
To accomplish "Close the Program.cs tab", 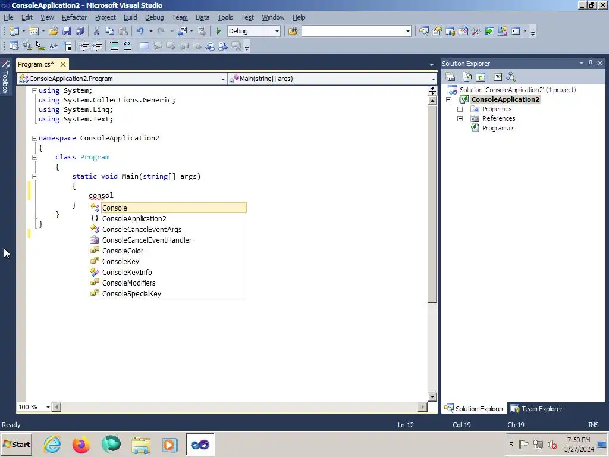I will pyautogui.click(x=63, y=64).
